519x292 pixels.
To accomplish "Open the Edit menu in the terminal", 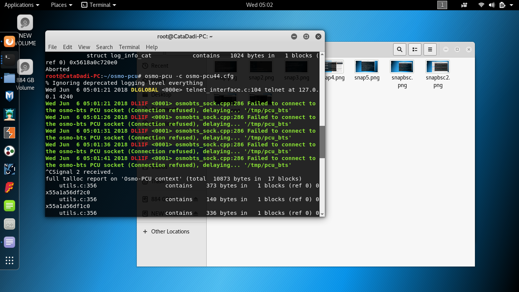I will coord(68,47).
